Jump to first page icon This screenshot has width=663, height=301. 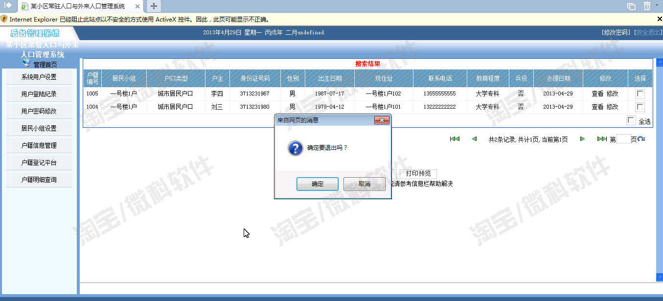[x=455, y=139]
